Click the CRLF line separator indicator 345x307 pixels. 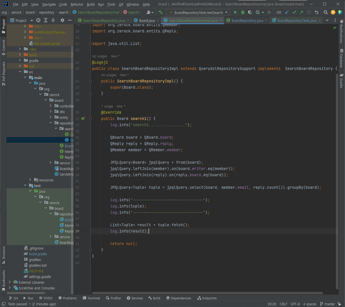coord(283,304)
